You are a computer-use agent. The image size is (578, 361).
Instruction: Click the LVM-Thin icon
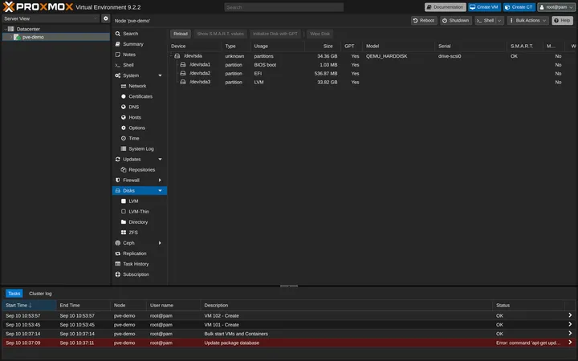point(124,212)
